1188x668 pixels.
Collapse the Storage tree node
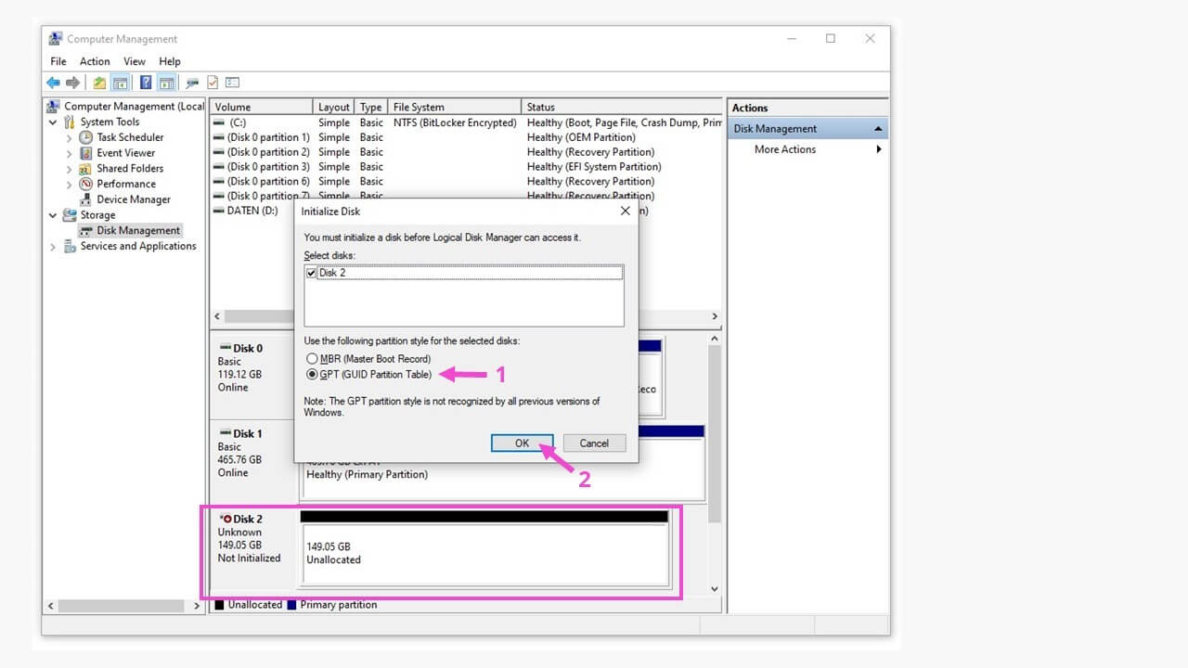pyautogui.click(x=53, y=215)
